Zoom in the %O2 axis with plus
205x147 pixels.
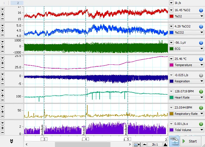(x=3, y=14)
